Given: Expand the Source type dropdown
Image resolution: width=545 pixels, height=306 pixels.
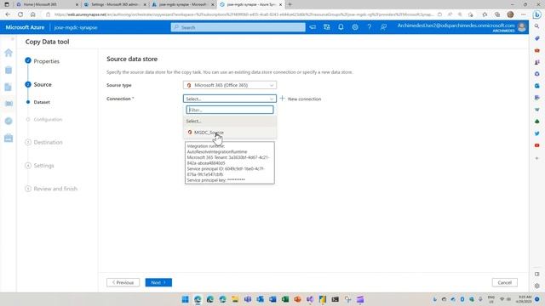Looking at the screenshot, I should point(230,85).
